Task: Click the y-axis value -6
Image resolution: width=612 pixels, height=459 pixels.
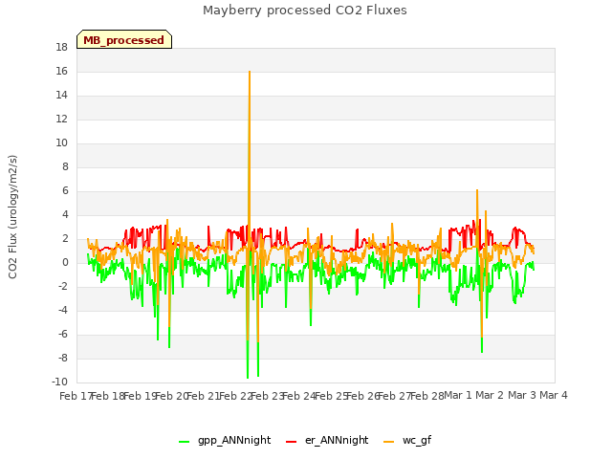Action: coord(62,335)
